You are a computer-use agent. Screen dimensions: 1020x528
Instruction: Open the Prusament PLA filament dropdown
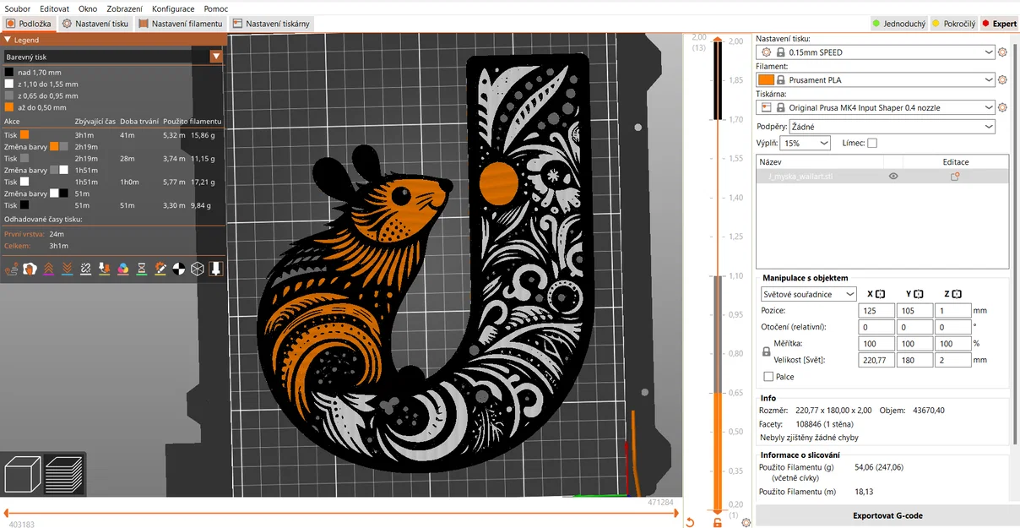[876, 80]
